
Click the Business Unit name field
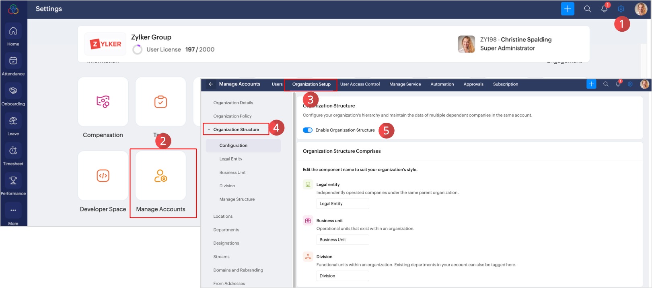(342, 240)
